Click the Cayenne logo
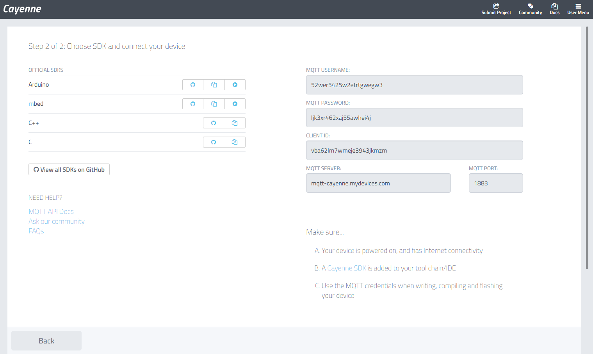Viewport: 593px width, 354px height. coord(22,9)
